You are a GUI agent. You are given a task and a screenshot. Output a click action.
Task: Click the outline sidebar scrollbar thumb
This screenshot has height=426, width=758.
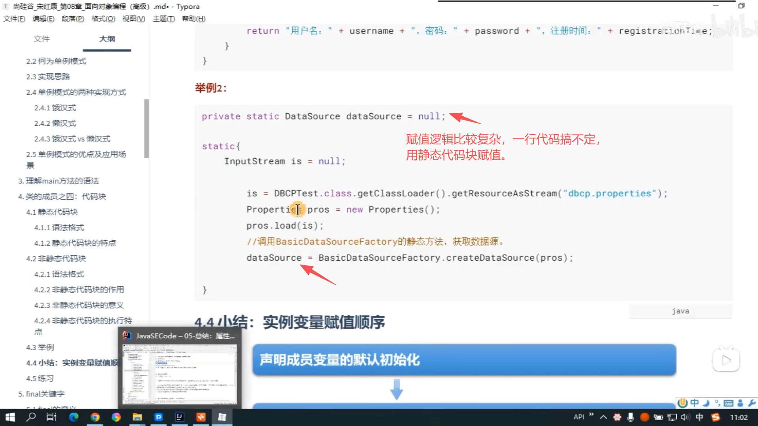tap(147, 128)
